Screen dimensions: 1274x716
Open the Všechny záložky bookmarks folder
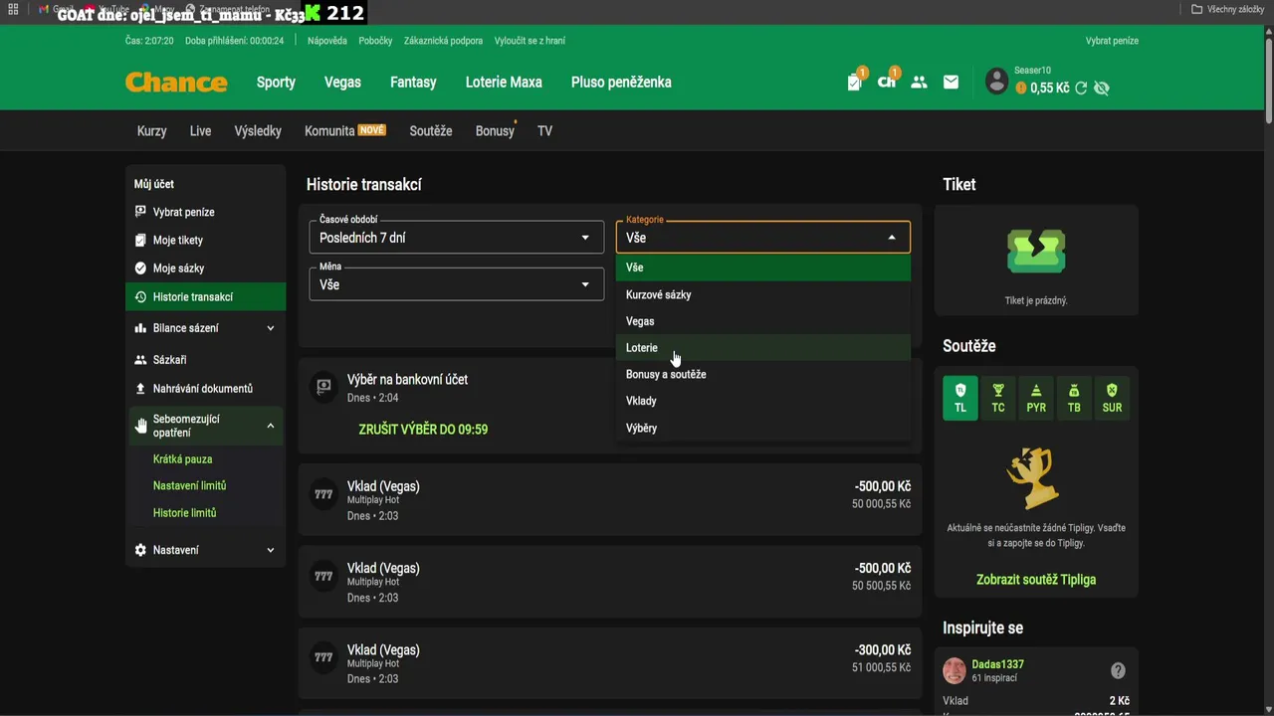click(1227, 9)
